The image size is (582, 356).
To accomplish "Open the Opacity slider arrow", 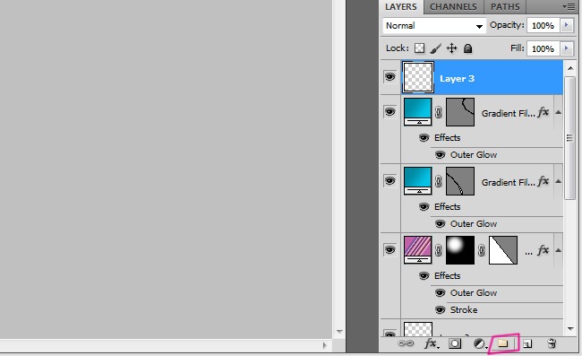I will [x=567, y=25].
